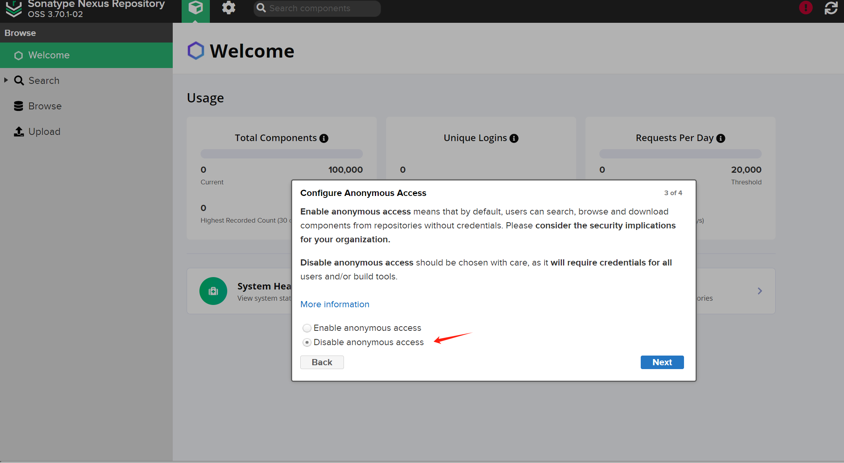Viewport: 844px width, 463px height.
Task: Click the Sonatype Nexus logo
Action: [14, 9]
